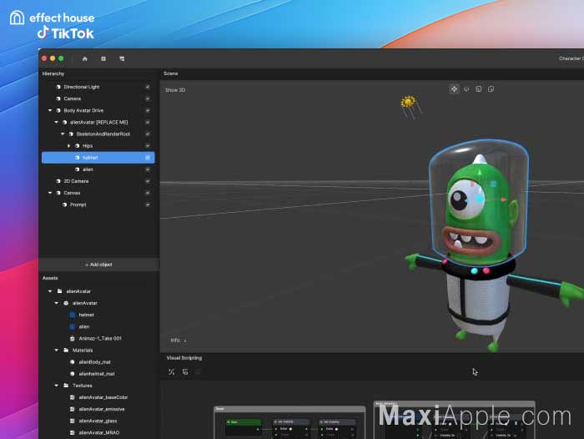The image size is (584, 439).
Task: Click first Visual Scripting toolbar icon
Action: tap(171, 371)
